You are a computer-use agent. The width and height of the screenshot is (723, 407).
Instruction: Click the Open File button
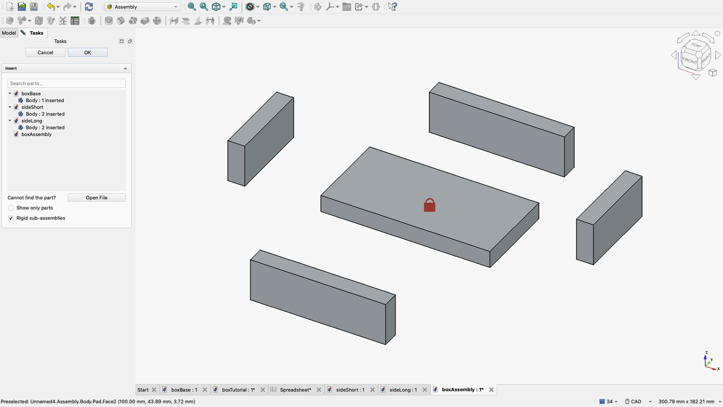pyautogui.click(x=96, y=197)
